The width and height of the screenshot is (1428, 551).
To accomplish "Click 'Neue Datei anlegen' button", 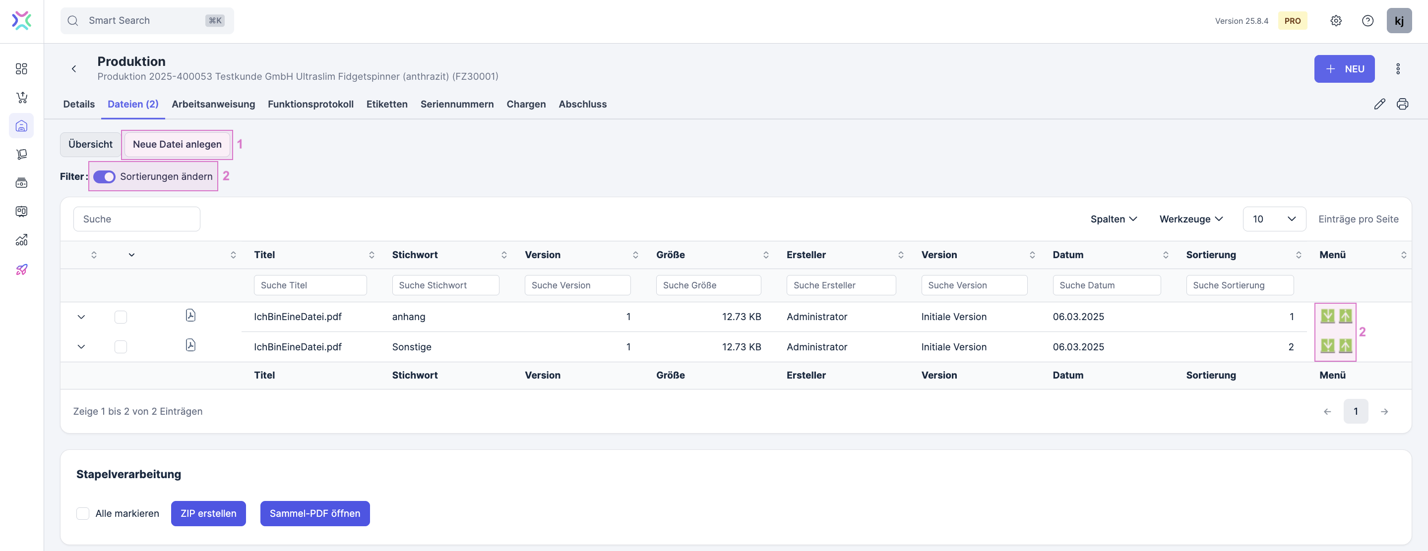I will (177, 145).
